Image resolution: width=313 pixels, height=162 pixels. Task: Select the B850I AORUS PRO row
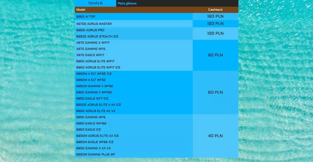(x=134, y=30)
